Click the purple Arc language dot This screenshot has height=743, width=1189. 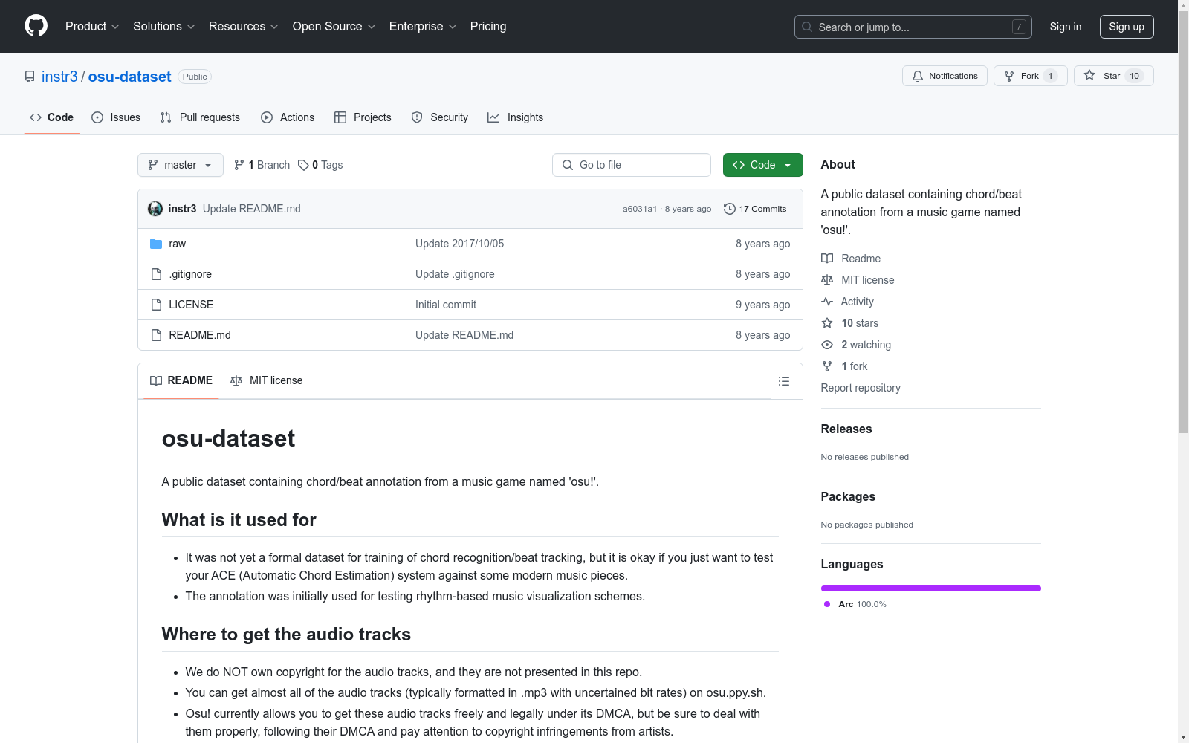[x=827, y=604]
